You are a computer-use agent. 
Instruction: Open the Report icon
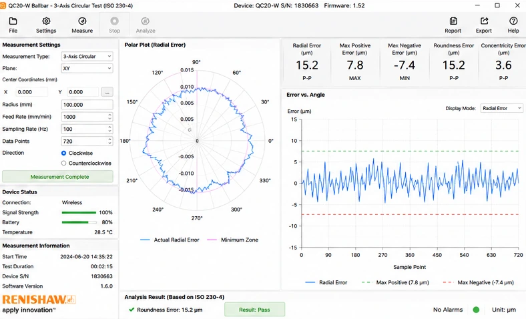click(453, 21)
